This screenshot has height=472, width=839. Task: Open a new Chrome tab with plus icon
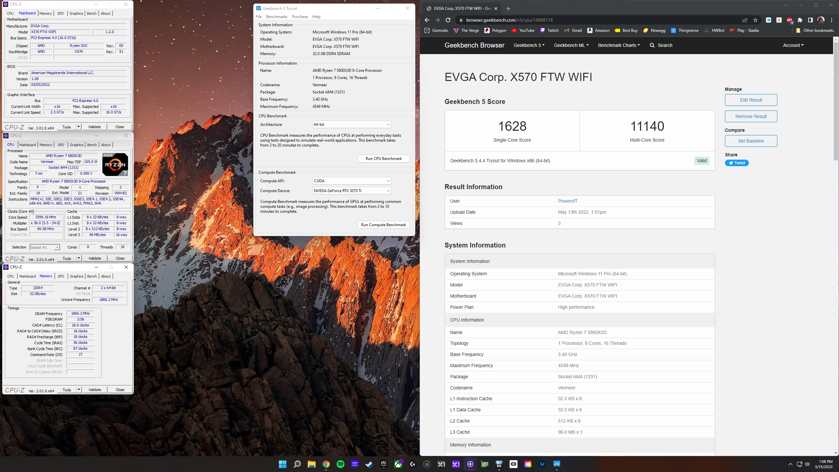click(508, 9)
